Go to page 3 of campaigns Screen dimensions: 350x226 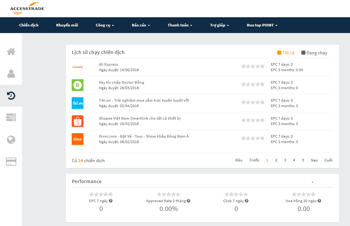[x=285, y=160]
